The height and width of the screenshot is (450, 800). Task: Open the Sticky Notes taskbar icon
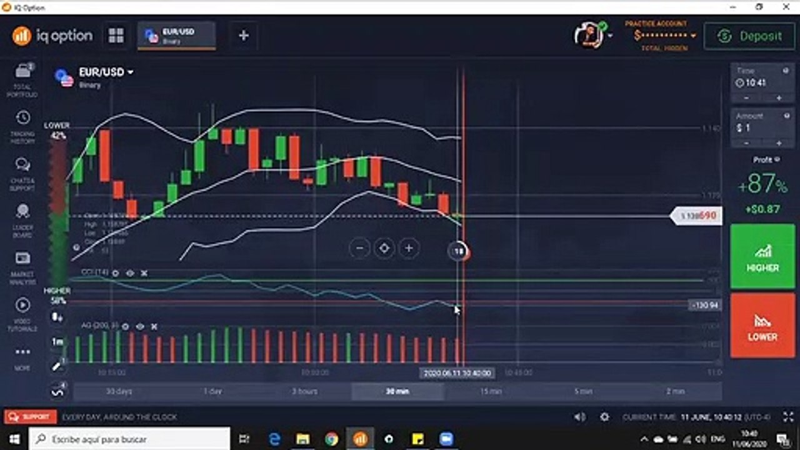[x=417, y=439]
